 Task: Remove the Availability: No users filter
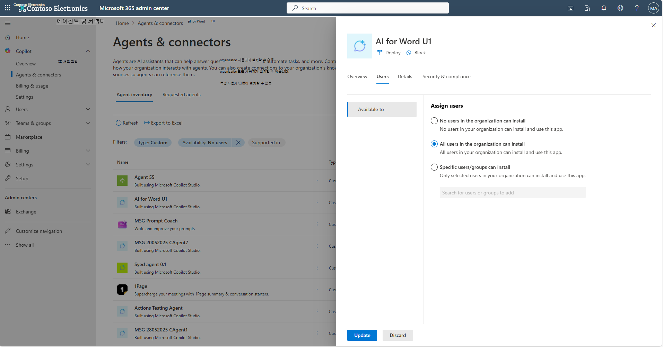pyautogui.click(x=238, y=143)
